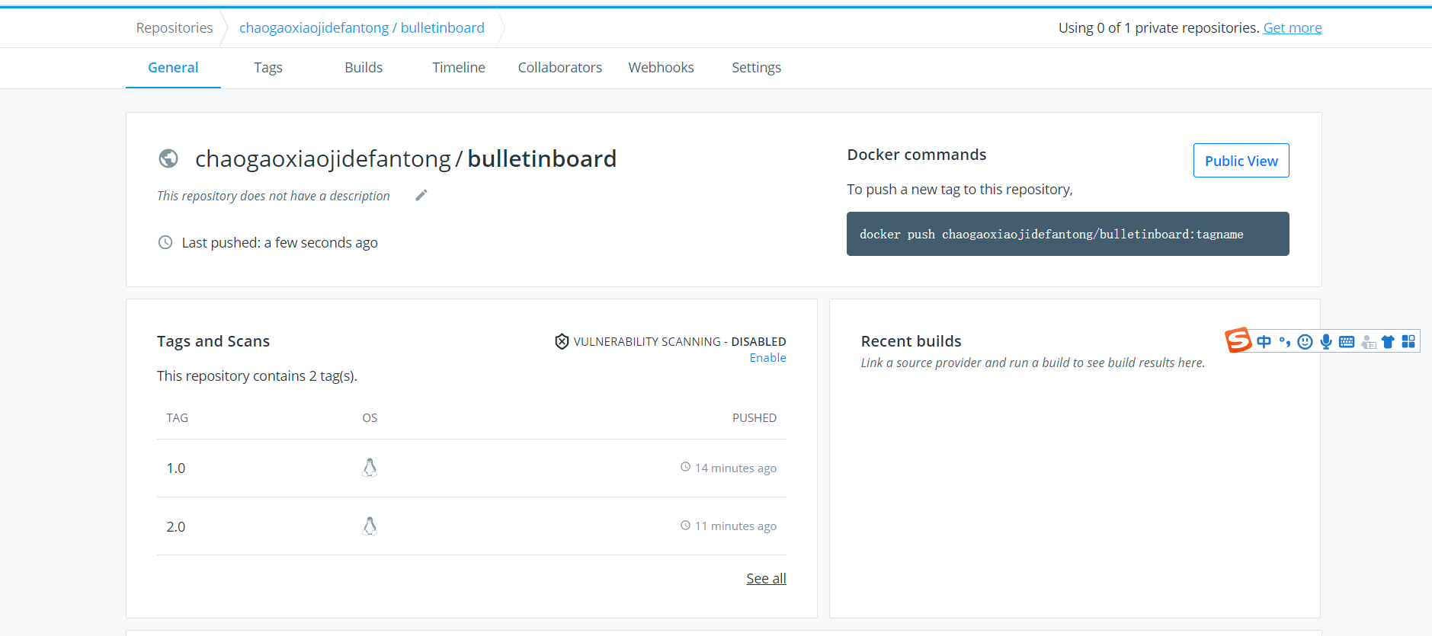Click the Recent builds heading

coord(911,340)
